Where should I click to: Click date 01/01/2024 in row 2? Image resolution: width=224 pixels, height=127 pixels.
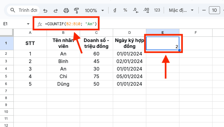point(130,54)
